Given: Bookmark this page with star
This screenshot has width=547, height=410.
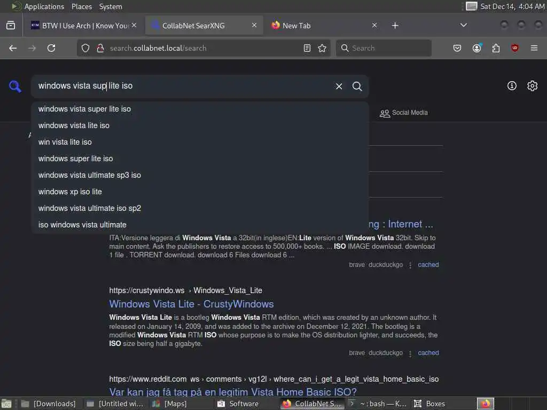Looking at the screenshot, I should coord(322,48).
